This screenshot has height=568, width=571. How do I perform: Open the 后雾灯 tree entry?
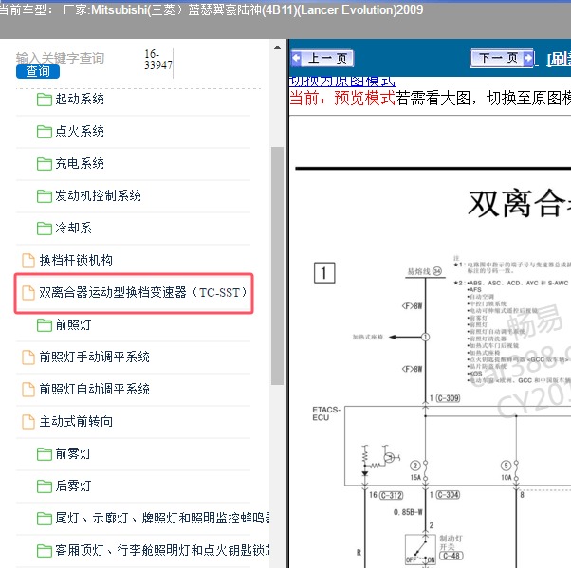(73, 486)
